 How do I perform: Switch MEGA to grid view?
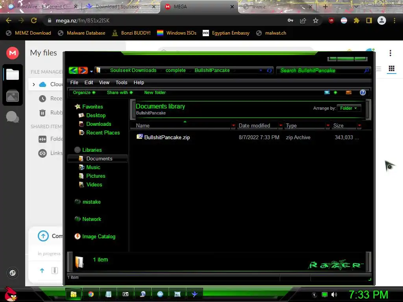(392, 68)
